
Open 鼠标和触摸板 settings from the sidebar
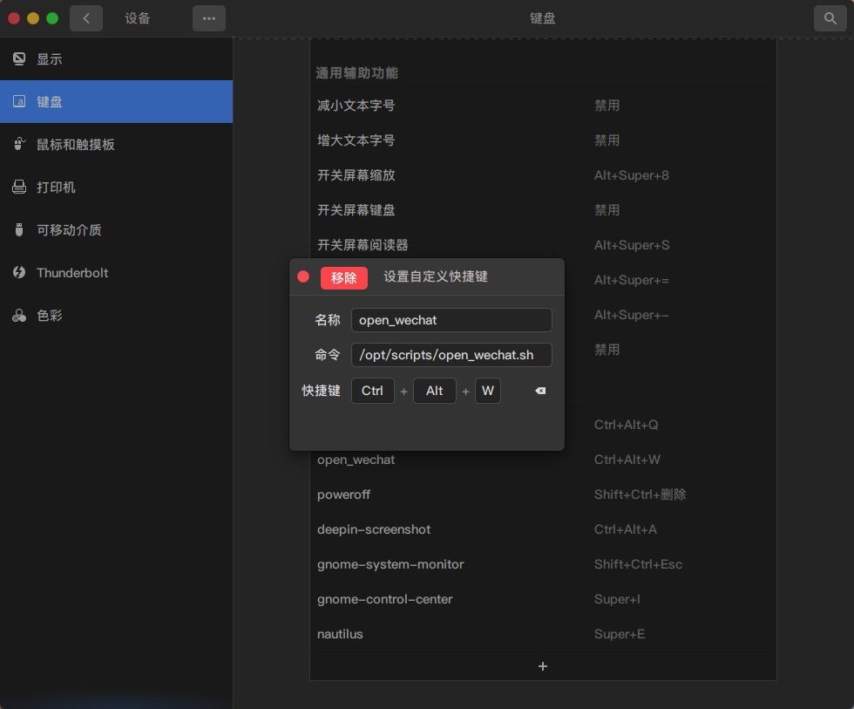pos(19,144)
